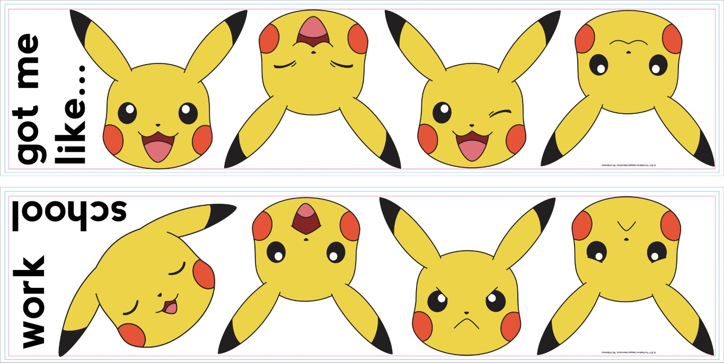Select the upside-down Pikachu with closed eyes and open mouth
Viewport: 724px width, 363px height.
click(313, 88)
